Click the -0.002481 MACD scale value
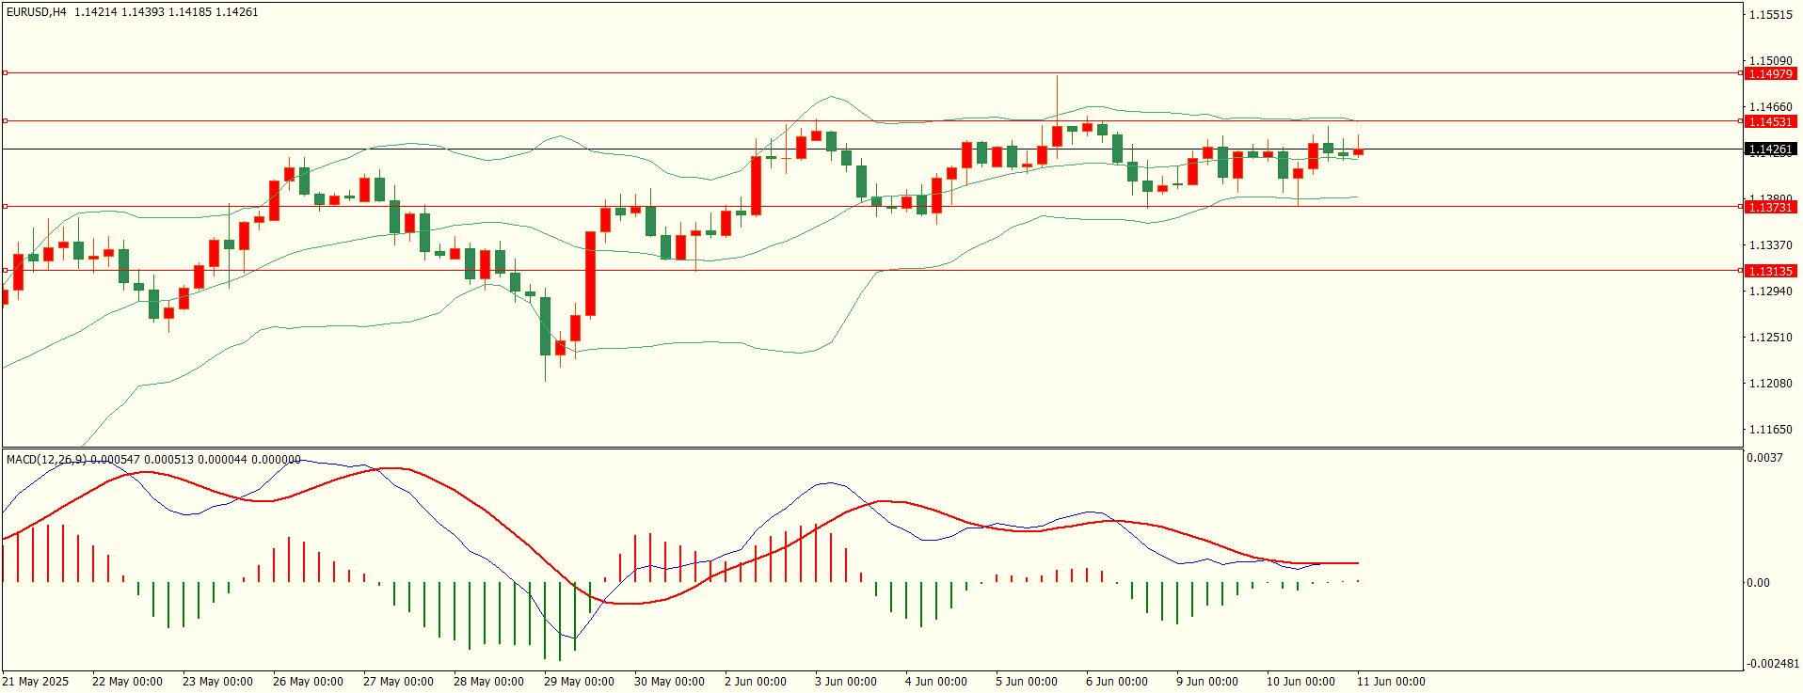Image resolution: width=1803 pixels, height=693 pixels. click(x=1773, y=664)
